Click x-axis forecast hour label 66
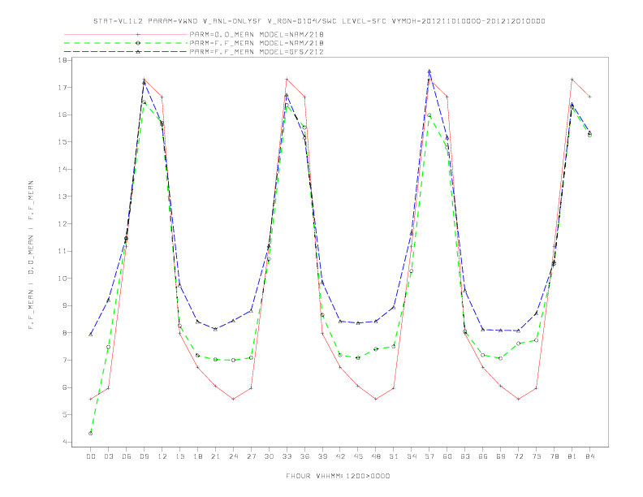The width and height of the screenshot is (643, 497). [x=483, y=456]
